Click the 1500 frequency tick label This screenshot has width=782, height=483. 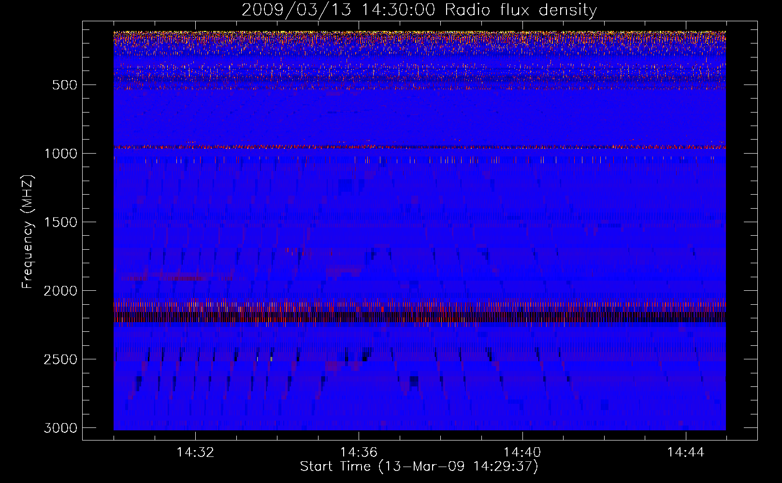tap(60, 222)
